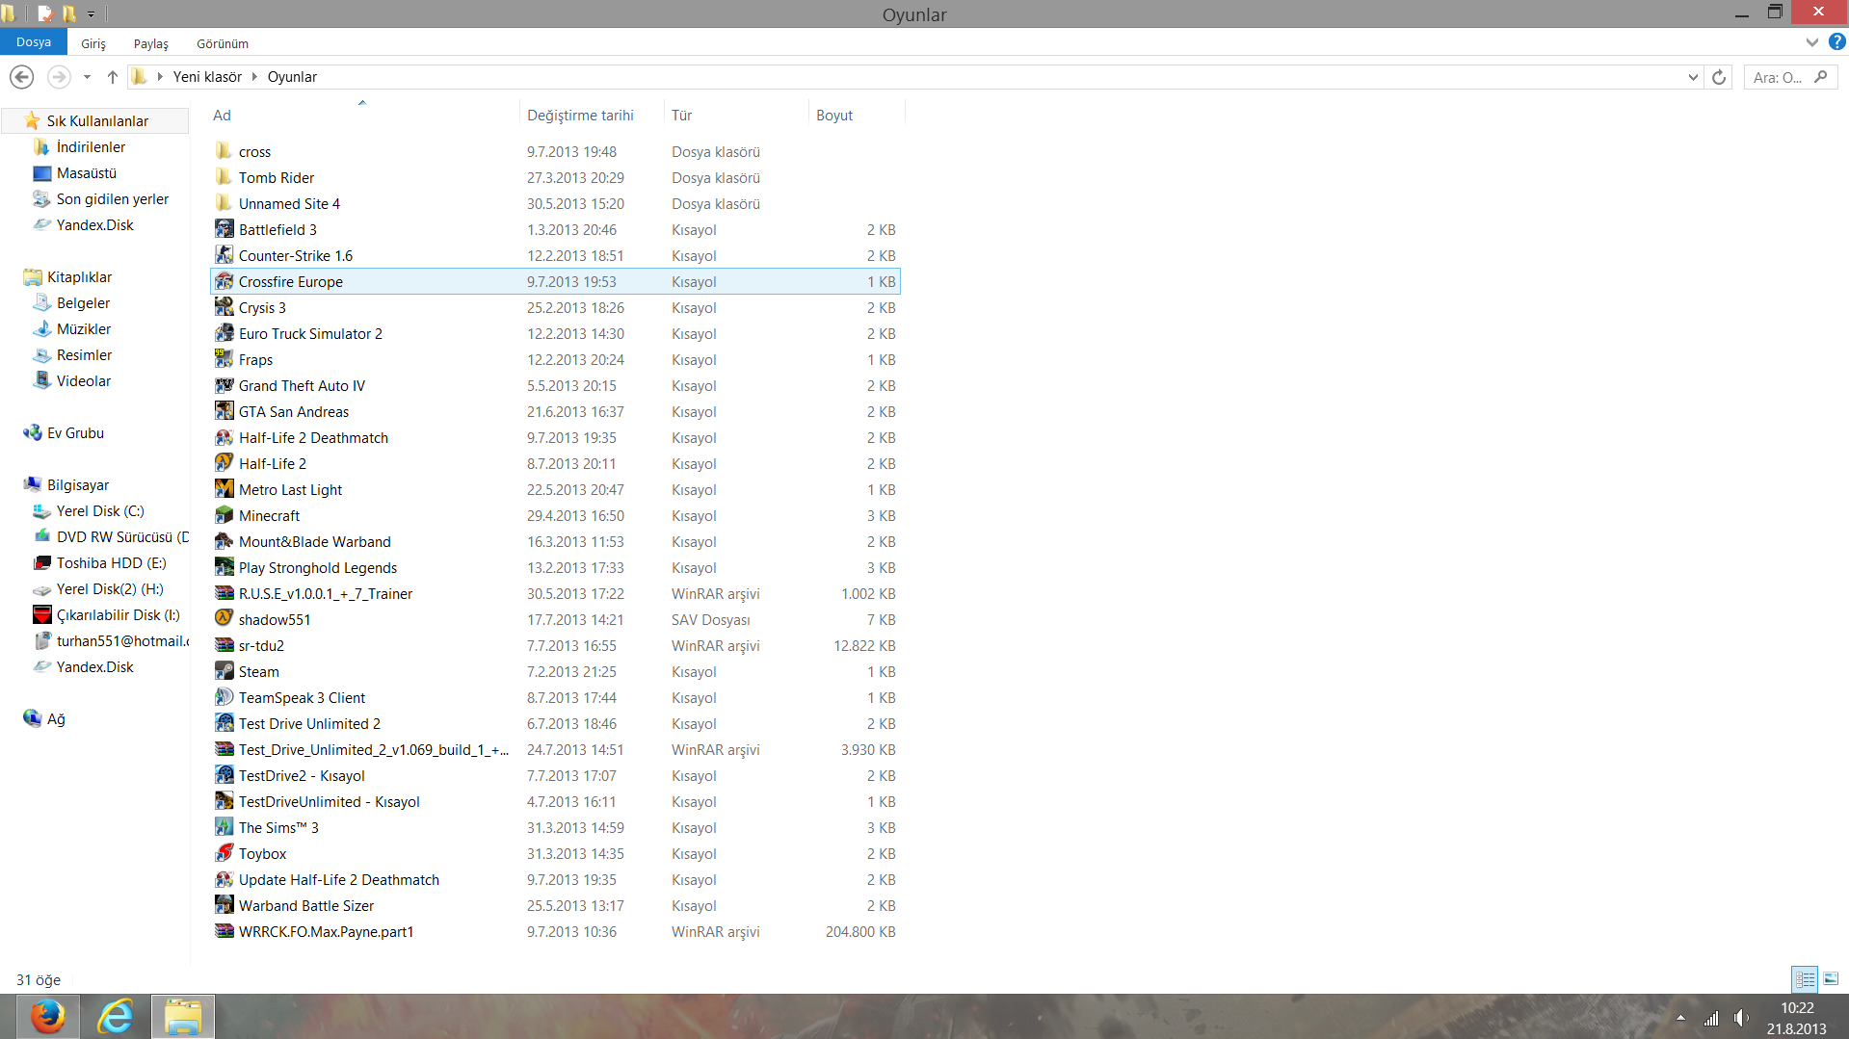Switch to details view layout
The height and width of the screenshot is (1039, 1849).
coord(1805,979)
